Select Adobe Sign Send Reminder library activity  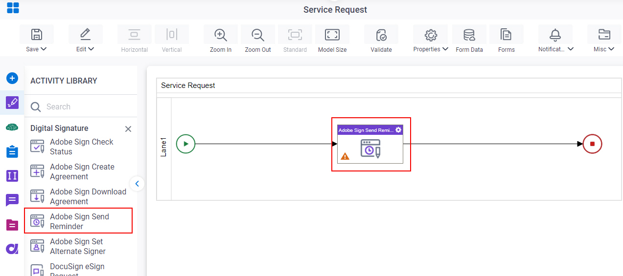point(78,221)
